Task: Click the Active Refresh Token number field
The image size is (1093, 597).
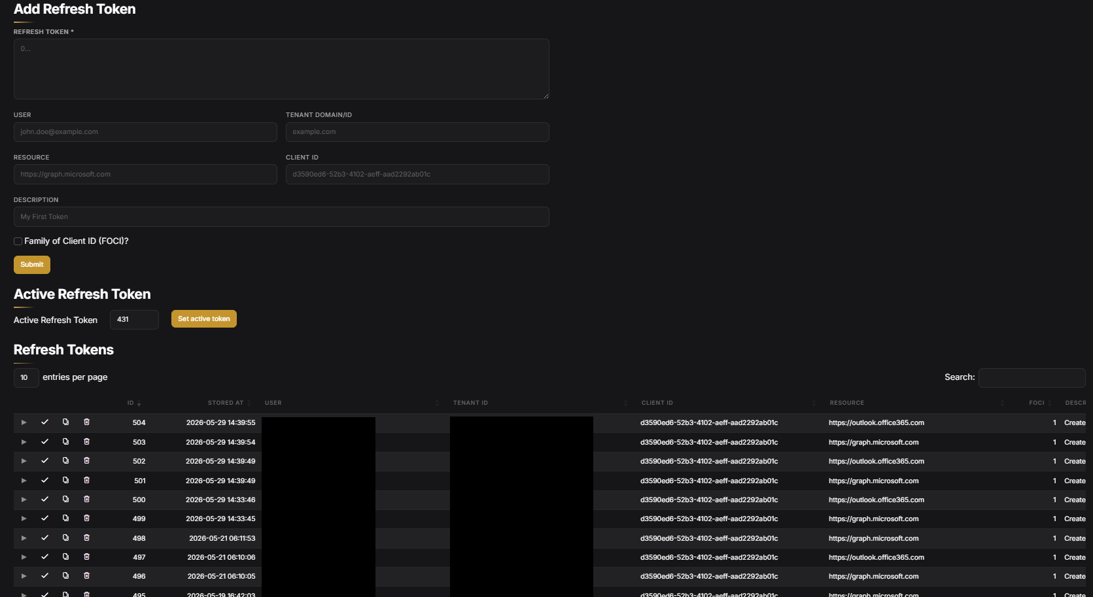Action: click(x=134, y=320)
